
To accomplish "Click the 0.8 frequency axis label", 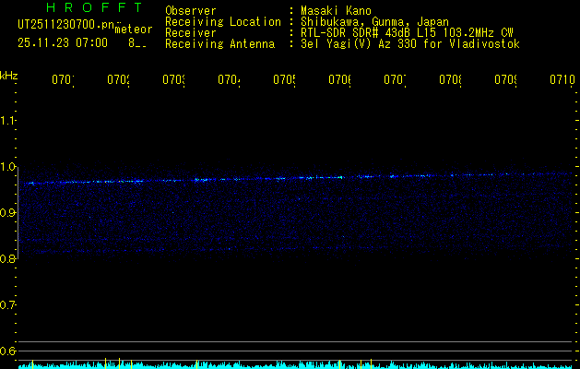I will pyautogui.click(x=7, y=258).
